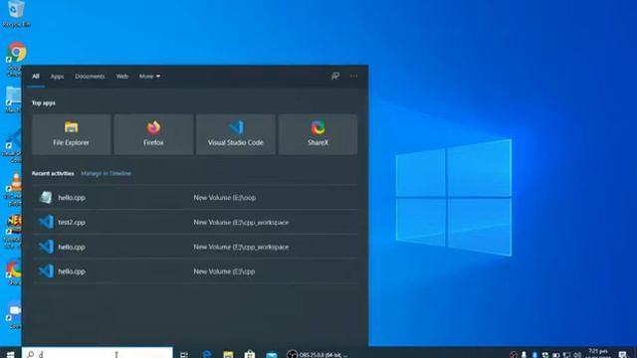
Task: Switch to the Documents search tab
Action: (90, 77)
